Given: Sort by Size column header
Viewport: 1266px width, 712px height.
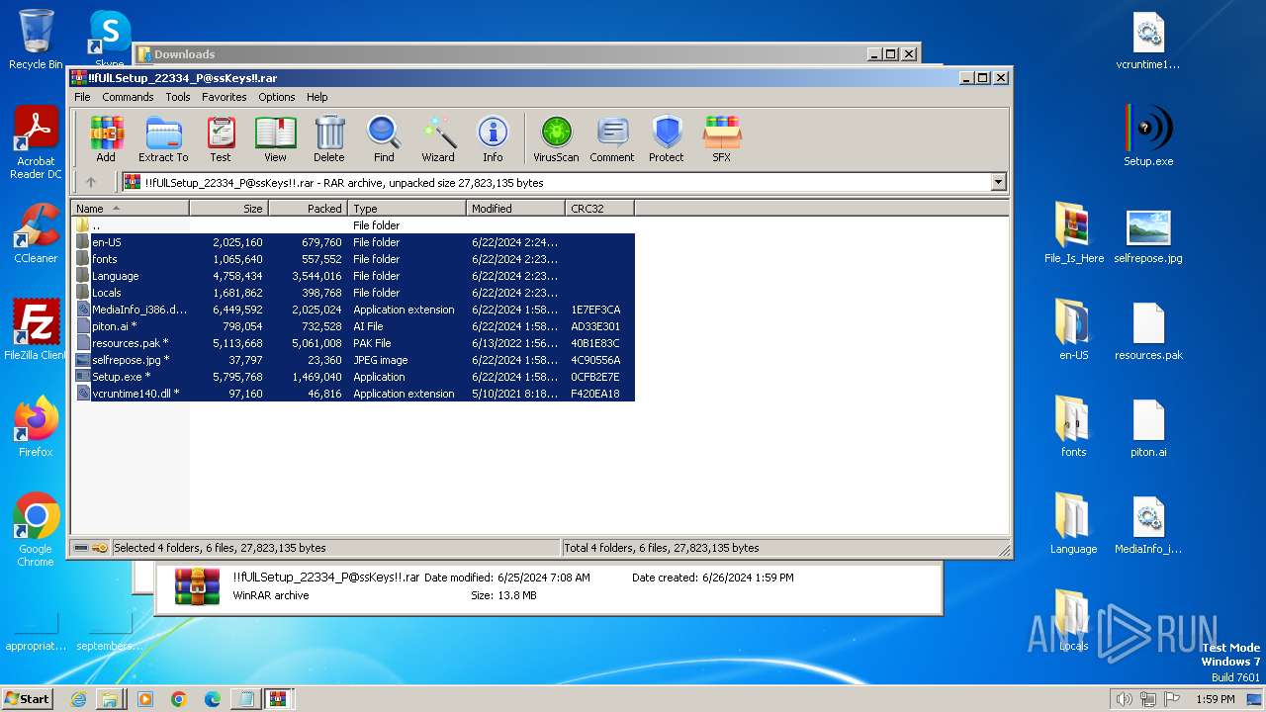Looking at the screenshot, I should pos(229,209).
